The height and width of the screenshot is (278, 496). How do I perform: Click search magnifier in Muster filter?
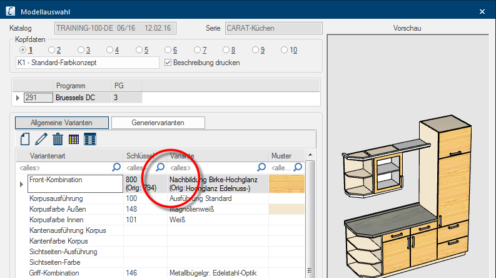click(x=298, y=167)
